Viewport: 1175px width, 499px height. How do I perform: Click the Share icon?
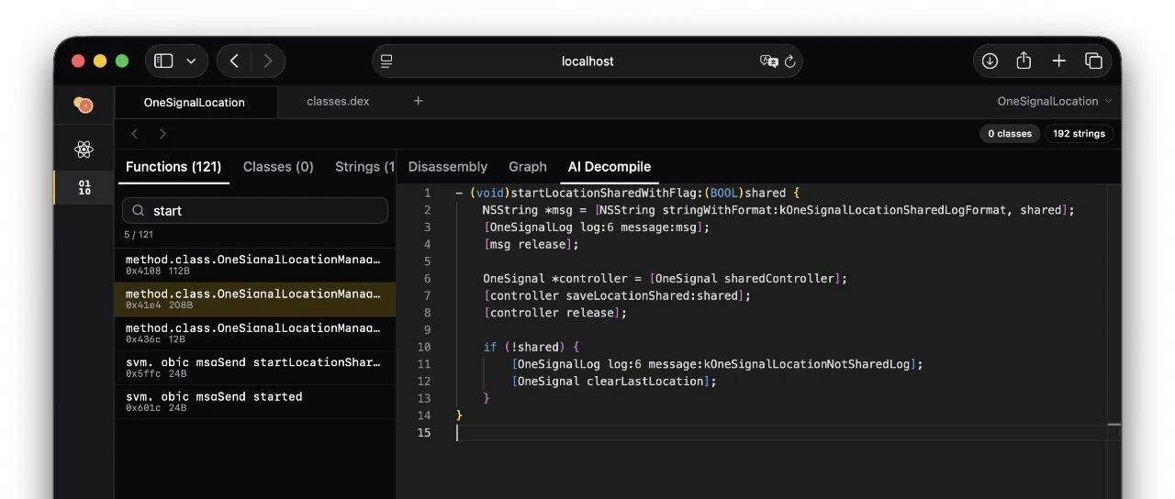point(1024,61)
